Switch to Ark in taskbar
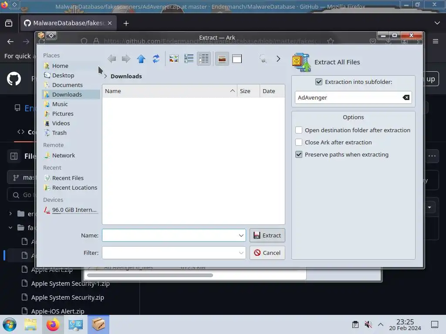 (x=98, y=324)
